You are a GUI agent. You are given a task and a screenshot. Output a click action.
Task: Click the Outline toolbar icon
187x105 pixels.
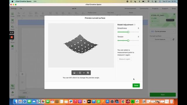tap(30, 14)
